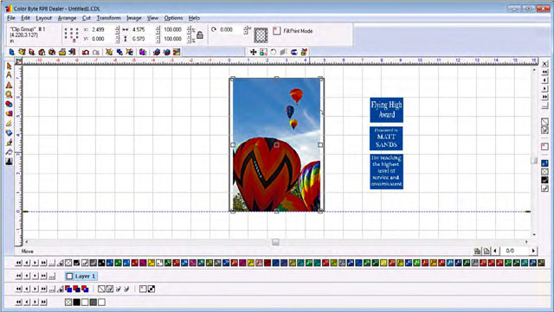Open the Help menu
Screen dimensions: 554x312
coord(194,18)
